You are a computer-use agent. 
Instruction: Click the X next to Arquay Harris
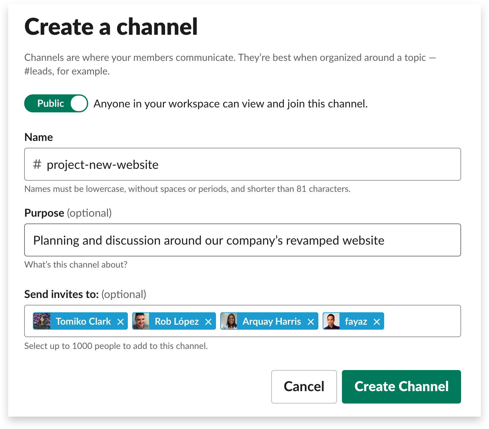pyautogui.click(x=311, y=322)
